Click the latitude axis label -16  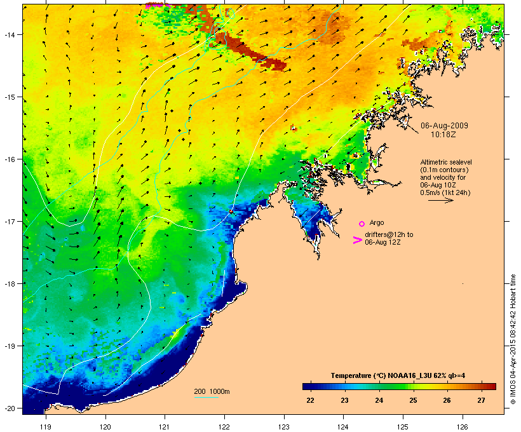pyautogui.click(x=9, y=159)
